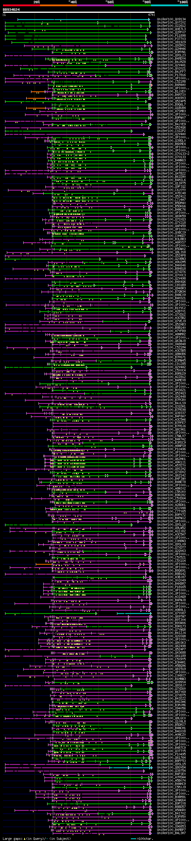Image resolution: width=191 pixels, height=841 pixels.
Task: Click the cyan ~100% identity legend bar
Action: (x=170, y=5)
